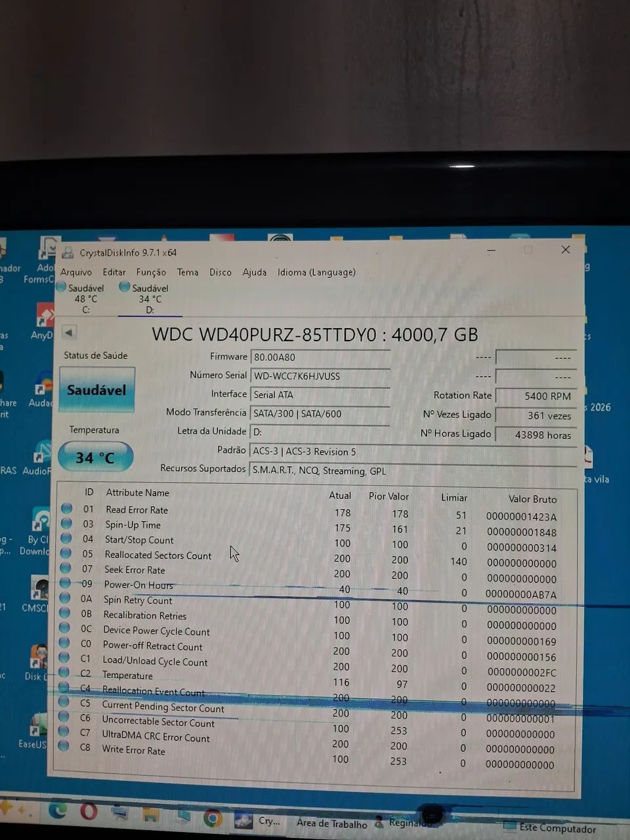Open Microsoft Edge from the taskbar
The image size is (630, 840).
[58, 811]
